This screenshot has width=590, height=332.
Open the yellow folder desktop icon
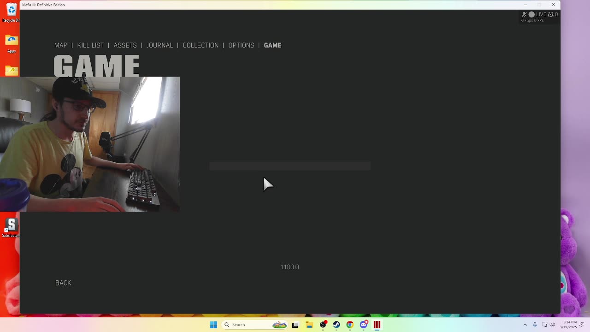click(12, 70)
